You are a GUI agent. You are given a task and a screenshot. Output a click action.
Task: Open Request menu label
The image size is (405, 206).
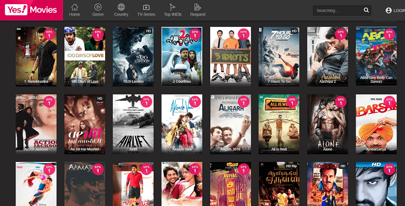(x=198, y=15)
